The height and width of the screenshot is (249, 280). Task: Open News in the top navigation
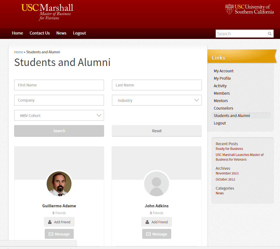(61, 33)
